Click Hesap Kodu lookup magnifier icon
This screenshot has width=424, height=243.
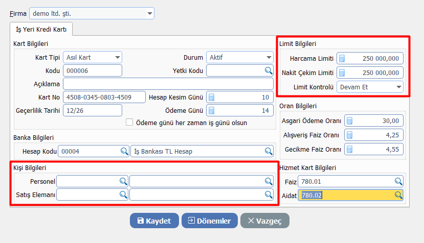click(124, 151)
